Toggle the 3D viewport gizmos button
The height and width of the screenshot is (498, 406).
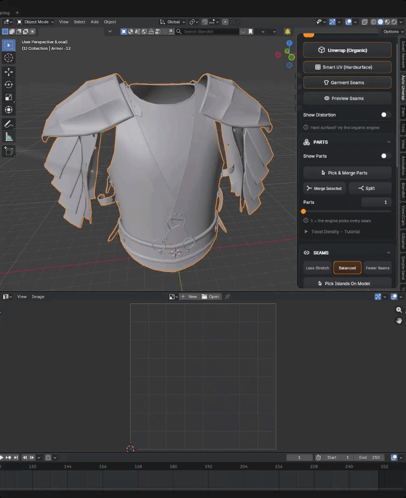tap(332, 22)
